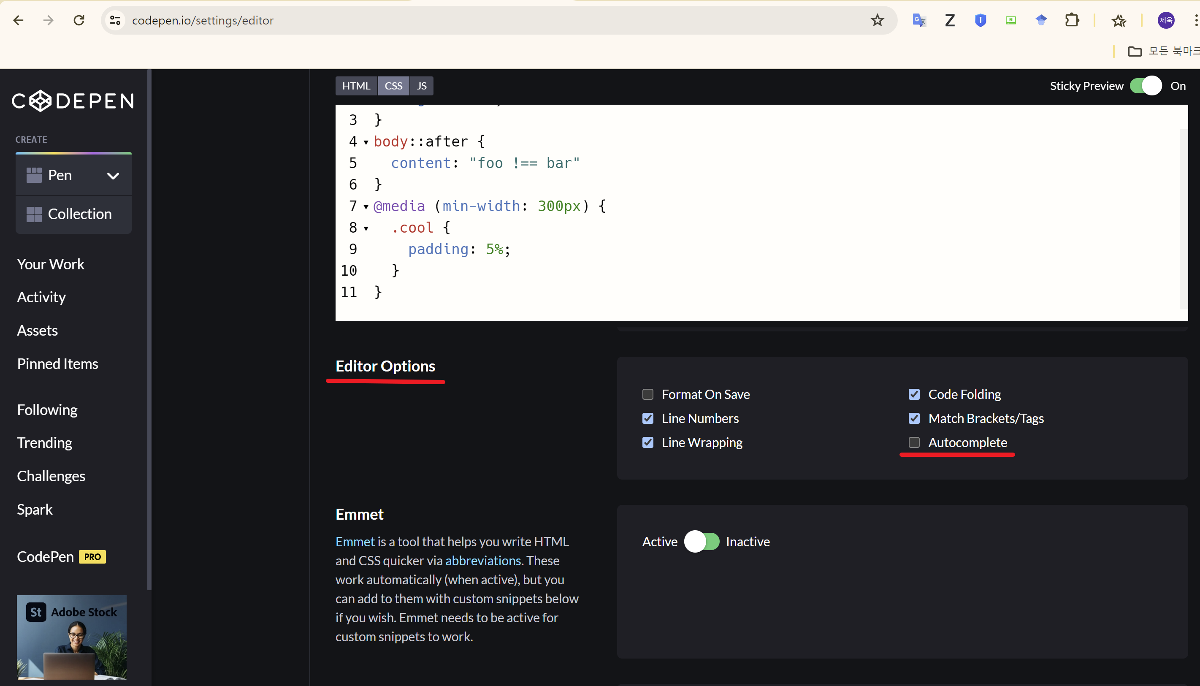This screenshot has width=1200, height=686.
Task: Reload the page with the refresh icon
Action: 79,20
